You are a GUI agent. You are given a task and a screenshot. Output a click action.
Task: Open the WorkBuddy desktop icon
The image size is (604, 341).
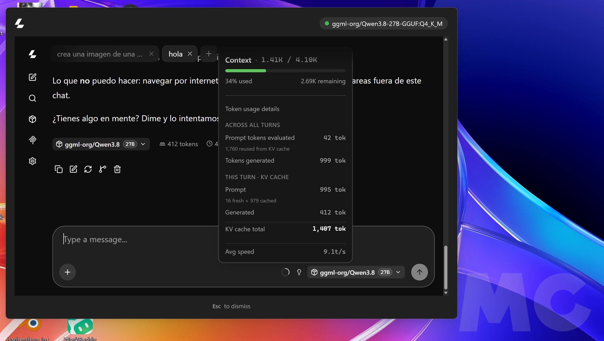click(x=80, y=329)
